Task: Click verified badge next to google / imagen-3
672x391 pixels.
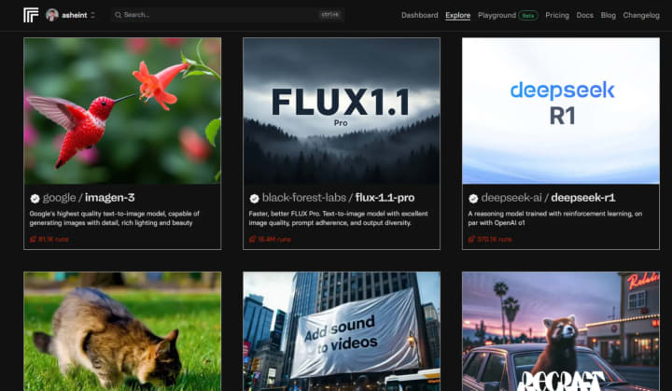Action: [x=35, y=198]
